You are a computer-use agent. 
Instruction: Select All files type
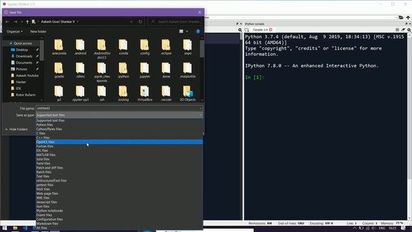(x=119, y=227)
